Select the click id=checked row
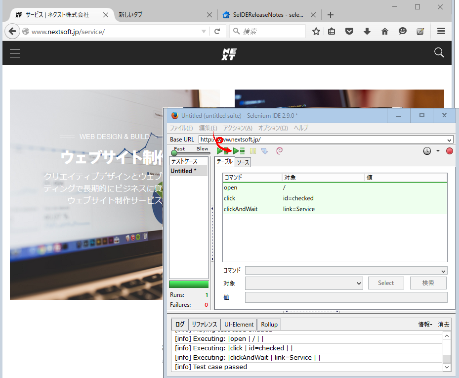The image size is (459, 378). [334, 198]
